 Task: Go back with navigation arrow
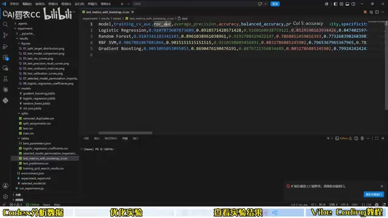[x=122, y=4]
